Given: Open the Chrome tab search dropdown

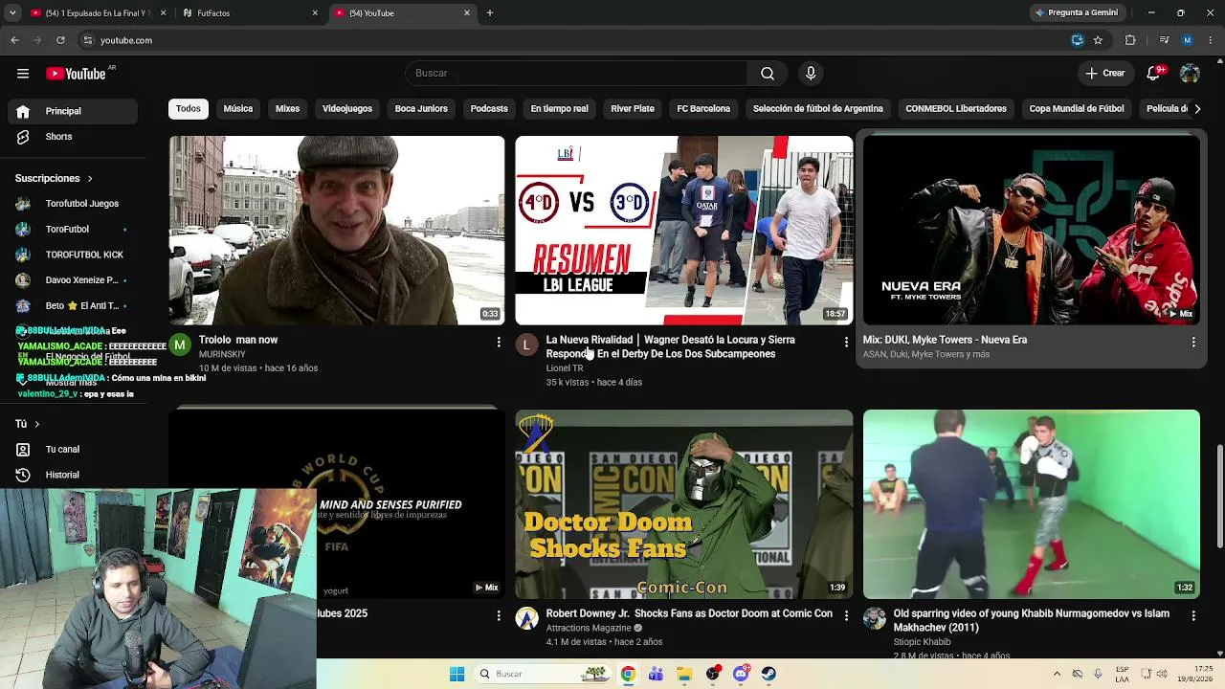Looking at the screenshot, I should (12, 13).
